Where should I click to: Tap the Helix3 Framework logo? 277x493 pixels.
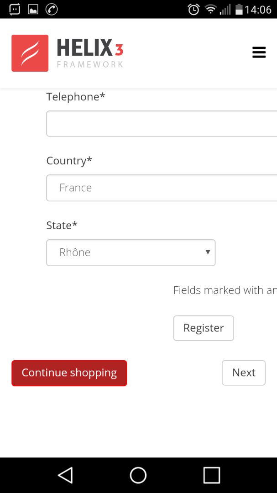pyautogui.click(x=68, y=53)
